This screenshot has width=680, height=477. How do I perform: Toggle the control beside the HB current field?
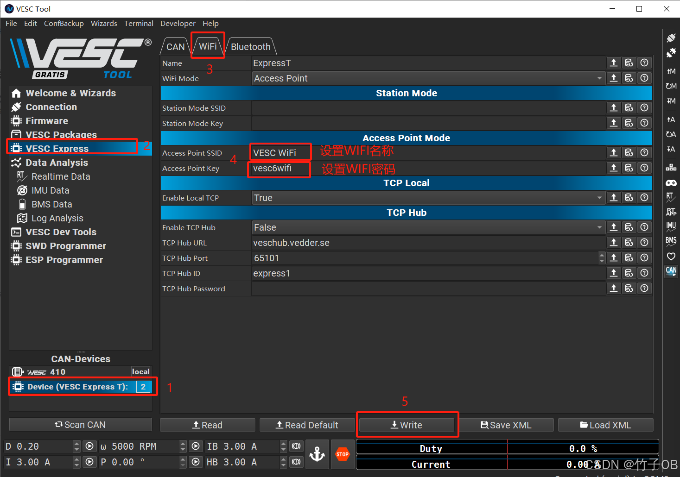(x=296, y=462)
